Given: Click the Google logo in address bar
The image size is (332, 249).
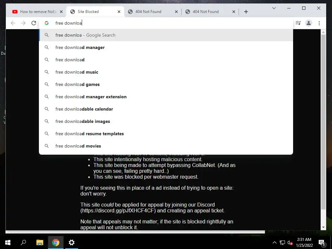Looking at the screenshot, I should [x=47, y=23].
